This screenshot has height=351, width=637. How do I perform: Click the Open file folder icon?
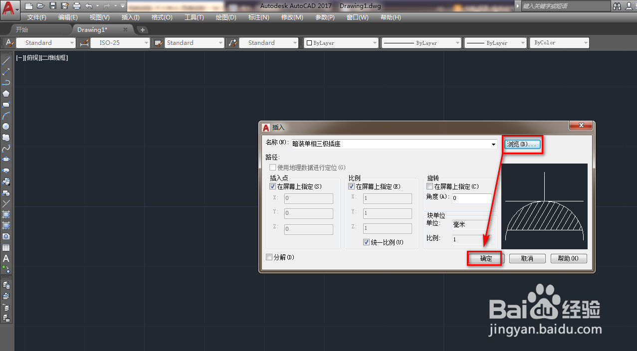(40, 6)
